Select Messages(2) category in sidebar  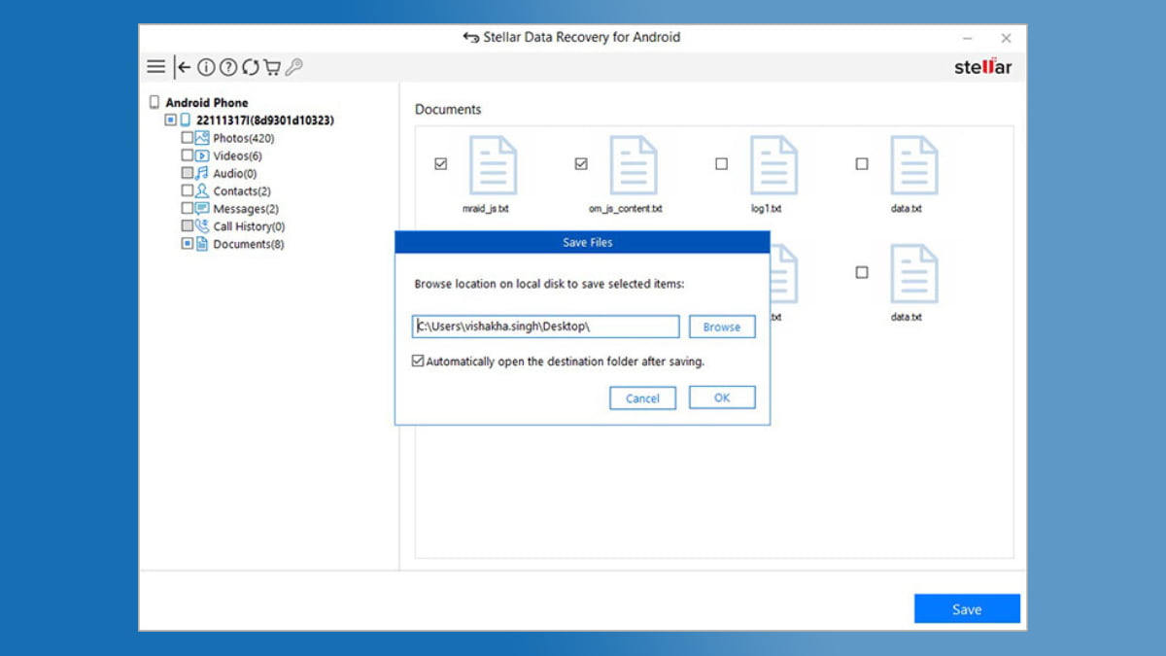tap(246, 209)
